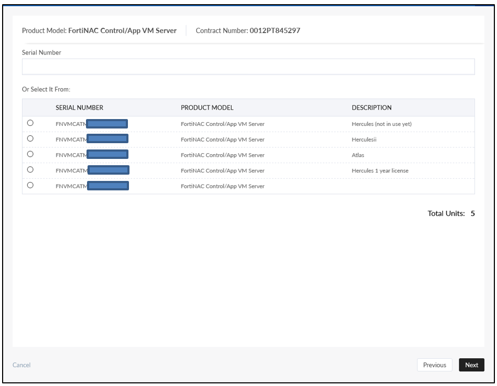Select the radio button in the row without description

pos(30,185)
